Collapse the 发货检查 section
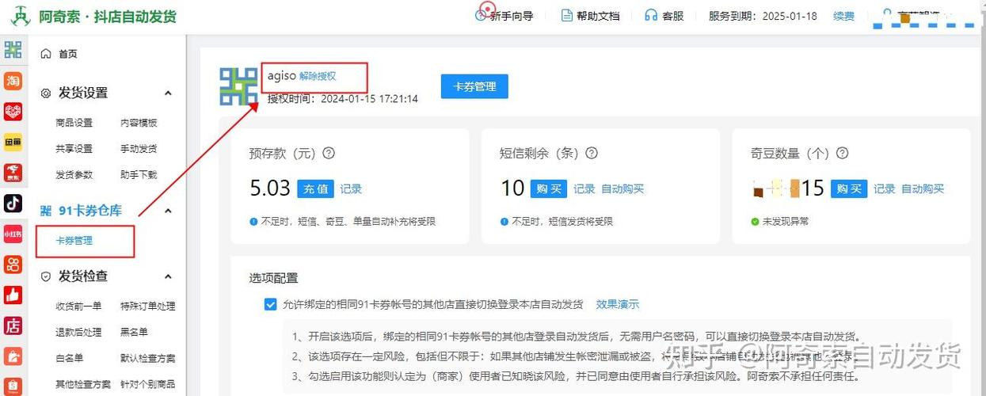The height and width of the screenshot is (396, 986). tap(168, 276)
